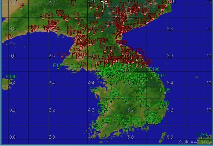Click the green F223 marker square

pos(119,123)
